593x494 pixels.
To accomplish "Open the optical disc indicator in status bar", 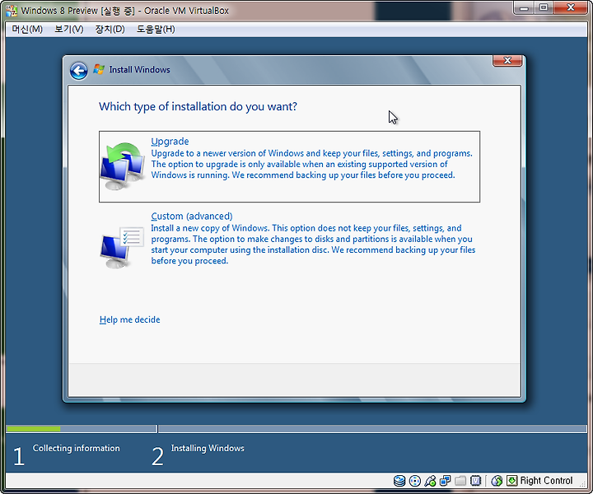I will 415,481.
